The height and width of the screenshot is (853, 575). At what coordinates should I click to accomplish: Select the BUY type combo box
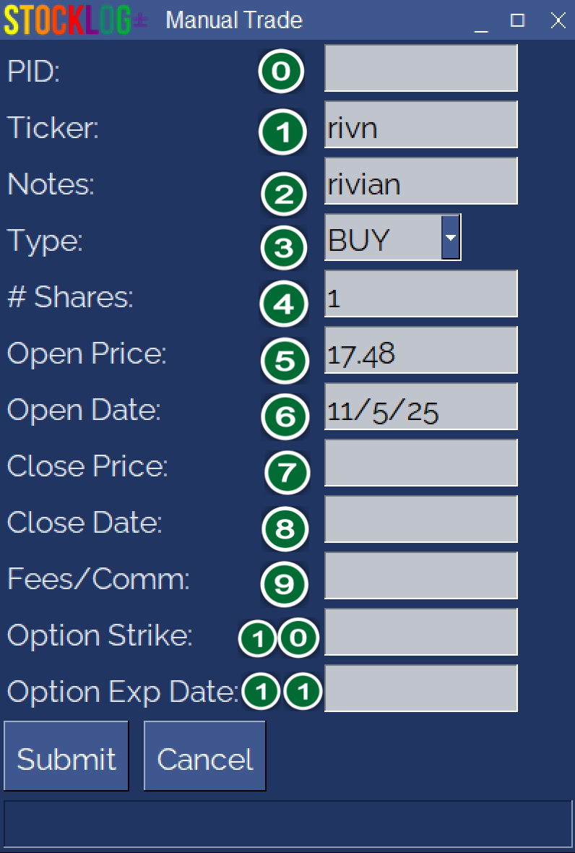point(383,237)
